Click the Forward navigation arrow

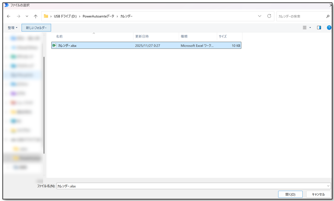18,17
